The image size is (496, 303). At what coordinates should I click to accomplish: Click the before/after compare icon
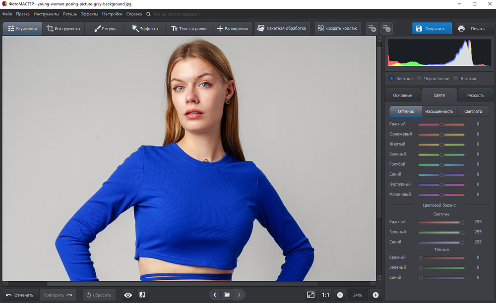pos(142,295)
